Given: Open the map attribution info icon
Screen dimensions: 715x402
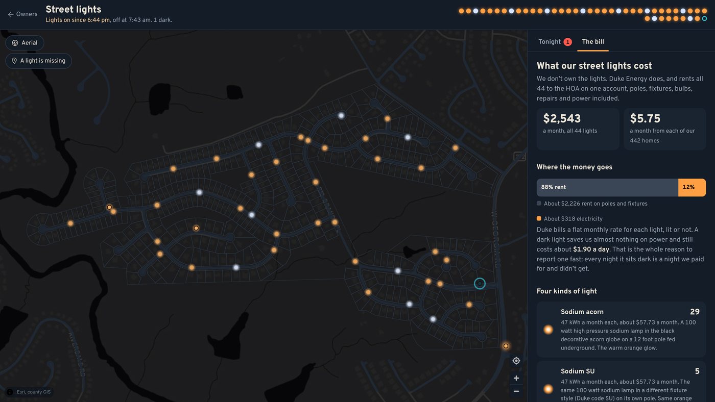Looking at the screenshot, I should click(x=9, y=392).
